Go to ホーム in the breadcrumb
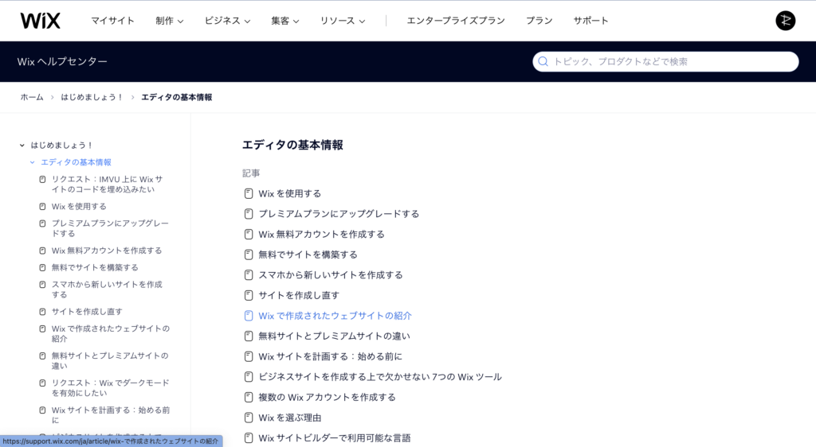 coord(32,97)
